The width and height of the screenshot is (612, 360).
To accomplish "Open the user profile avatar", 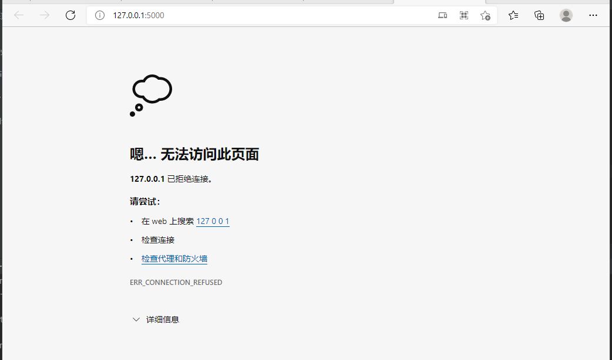I will (x=566, y=15).
